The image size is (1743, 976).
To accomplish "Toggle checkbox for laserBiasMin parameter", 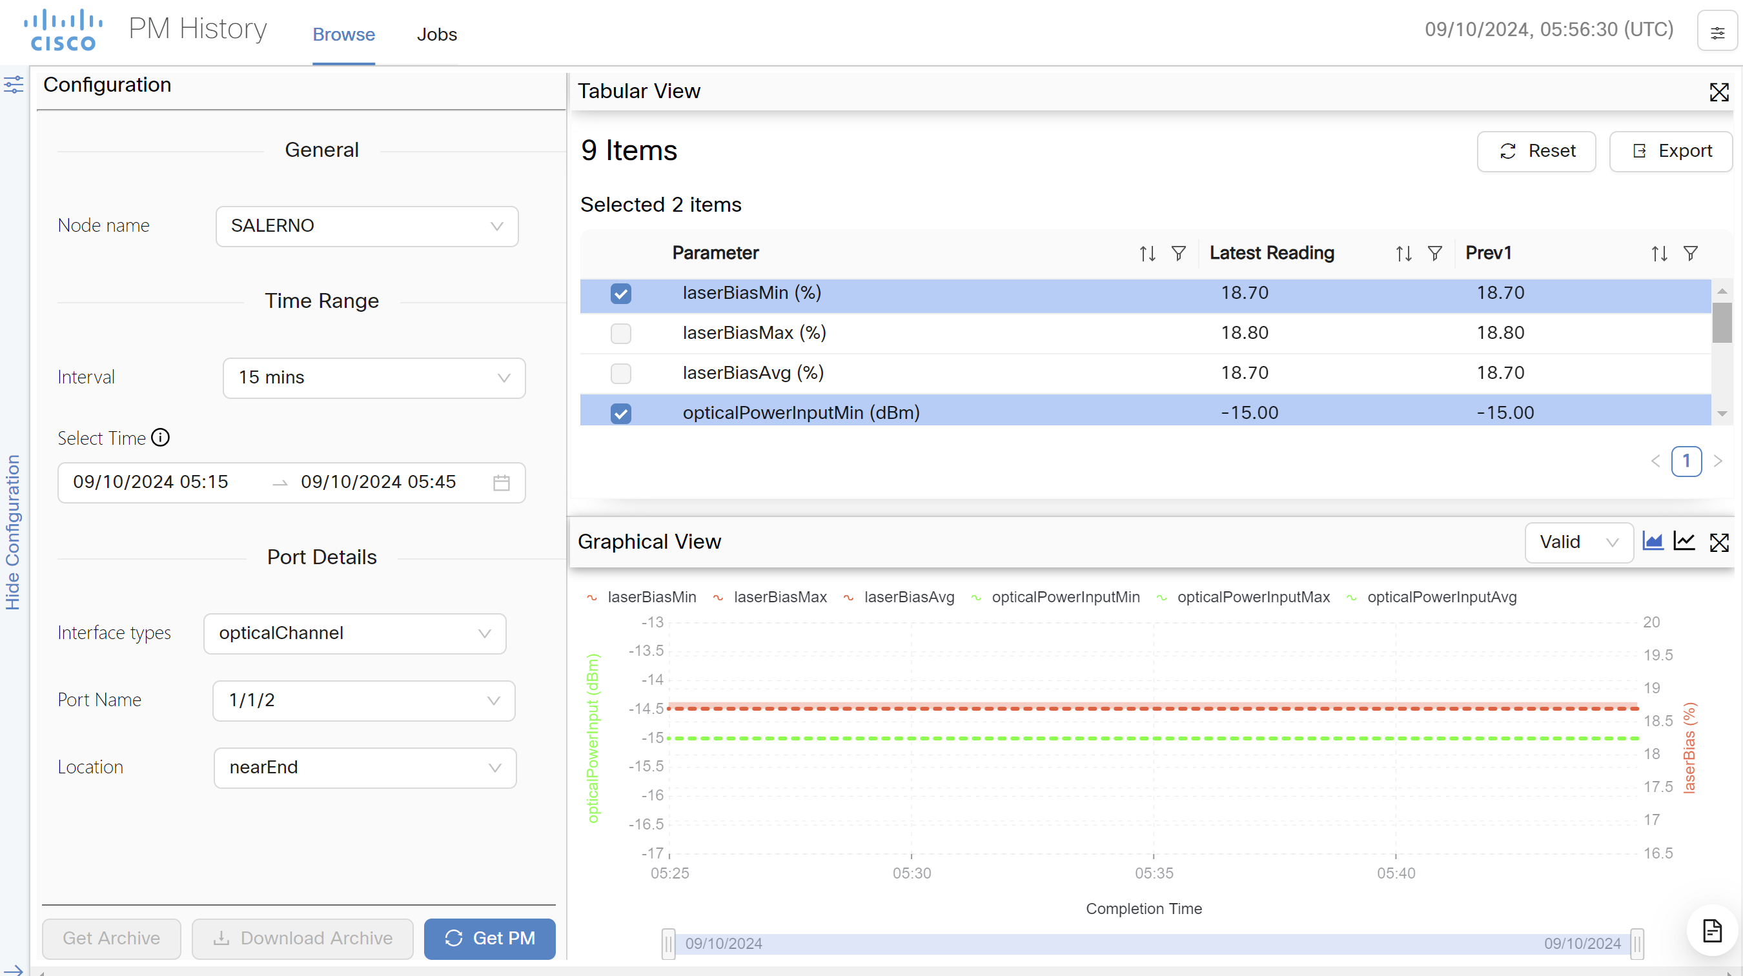I will click(622, 292).
